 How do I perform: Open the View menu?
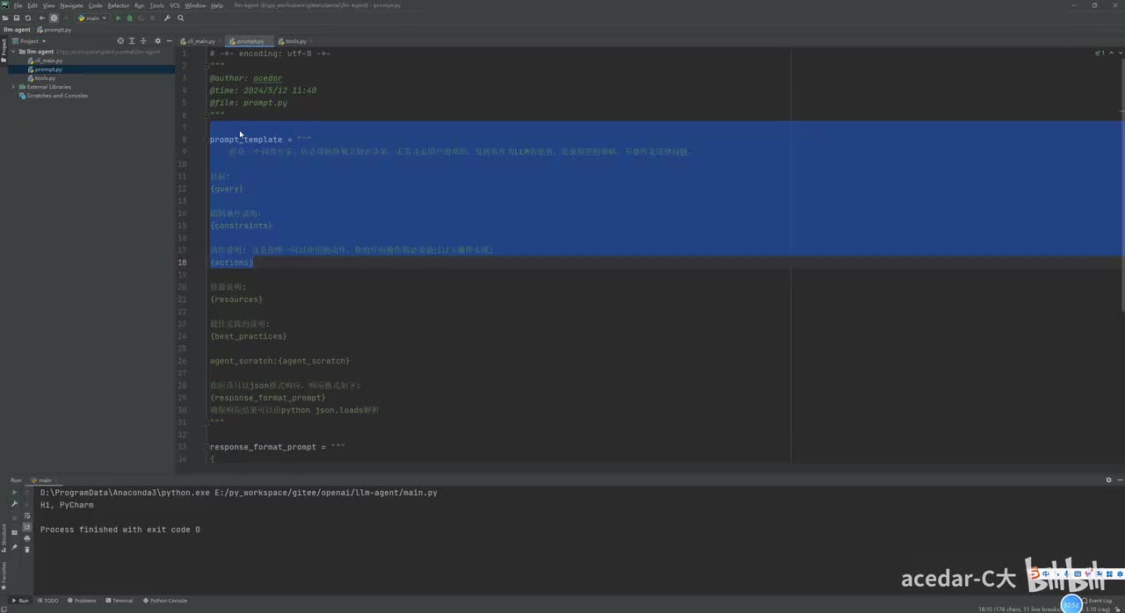pyautogui.click(x=49, y=5)
